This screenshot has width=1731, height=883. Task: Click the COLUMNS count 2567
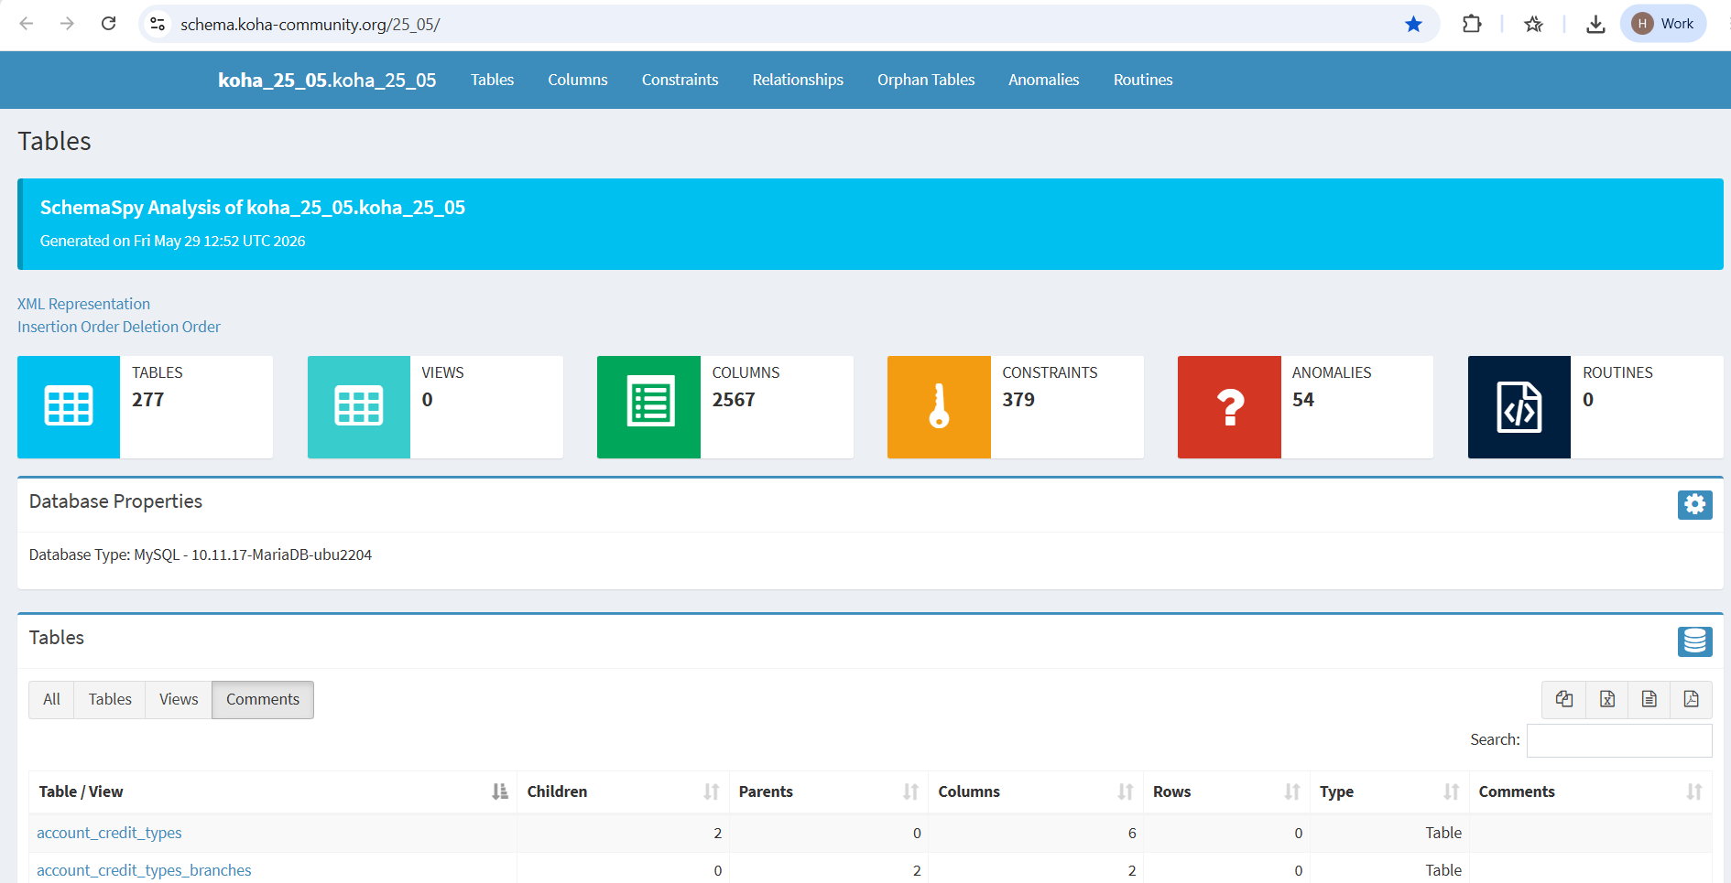click(x=734, y=400)
